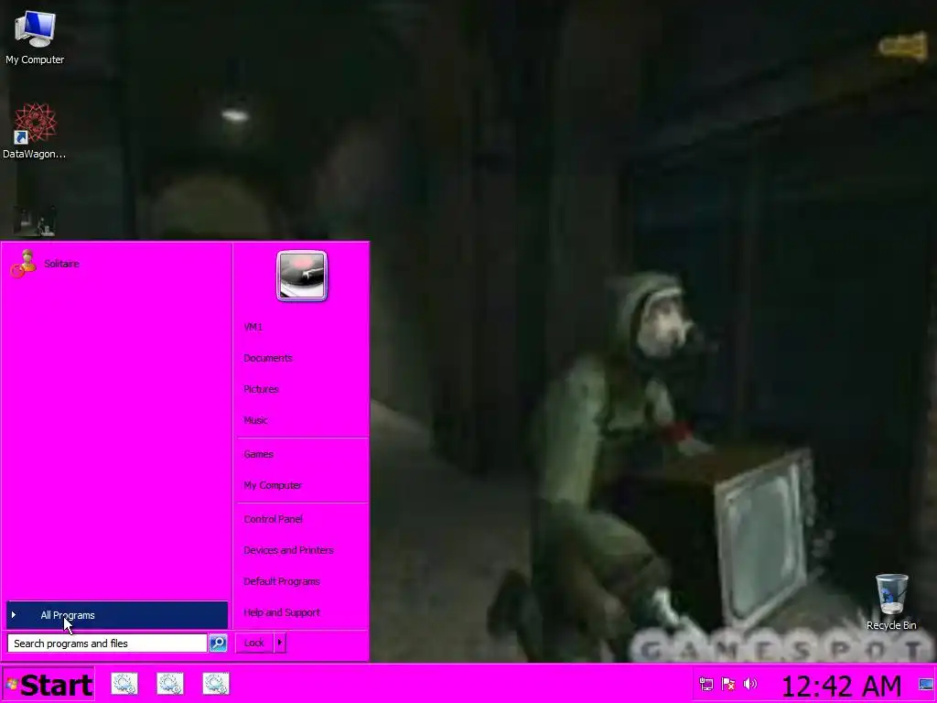The width and height of the screenshot is (937, 703).
Task: Expand the All Programs list
Action: click(x=117, y=615)
